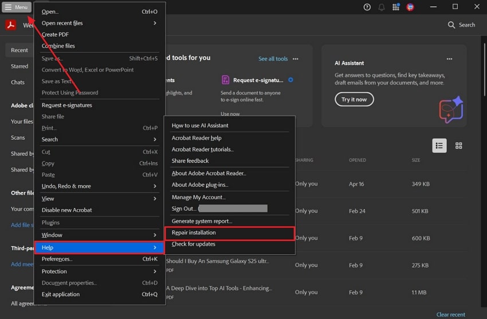
Task: Select Share feedback menu item
Action: click(x=230, y=161)
